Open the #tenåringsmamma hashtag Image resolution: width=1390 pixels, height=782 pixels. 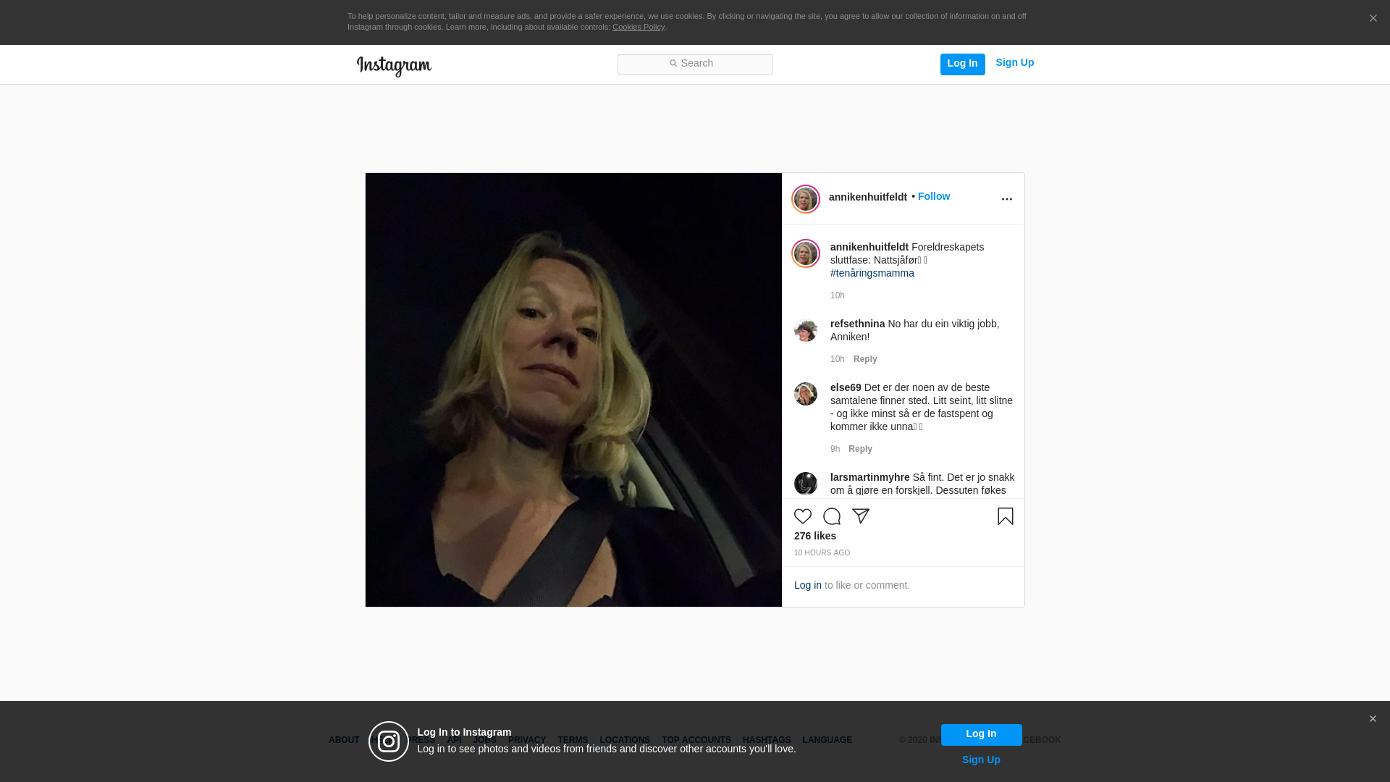(872, 273)
